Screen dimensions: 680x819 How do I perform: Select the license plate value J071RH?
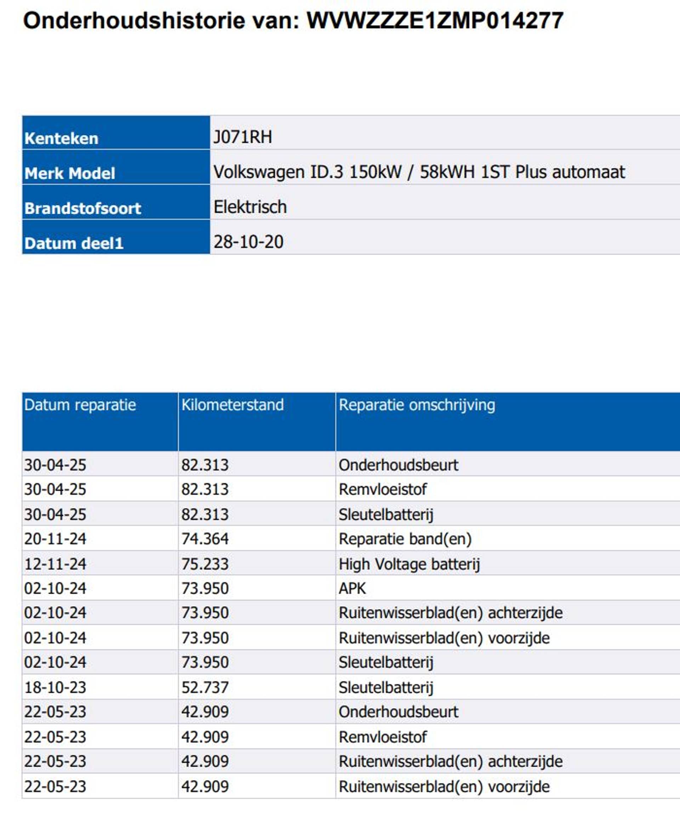click(x=243, y=137)
